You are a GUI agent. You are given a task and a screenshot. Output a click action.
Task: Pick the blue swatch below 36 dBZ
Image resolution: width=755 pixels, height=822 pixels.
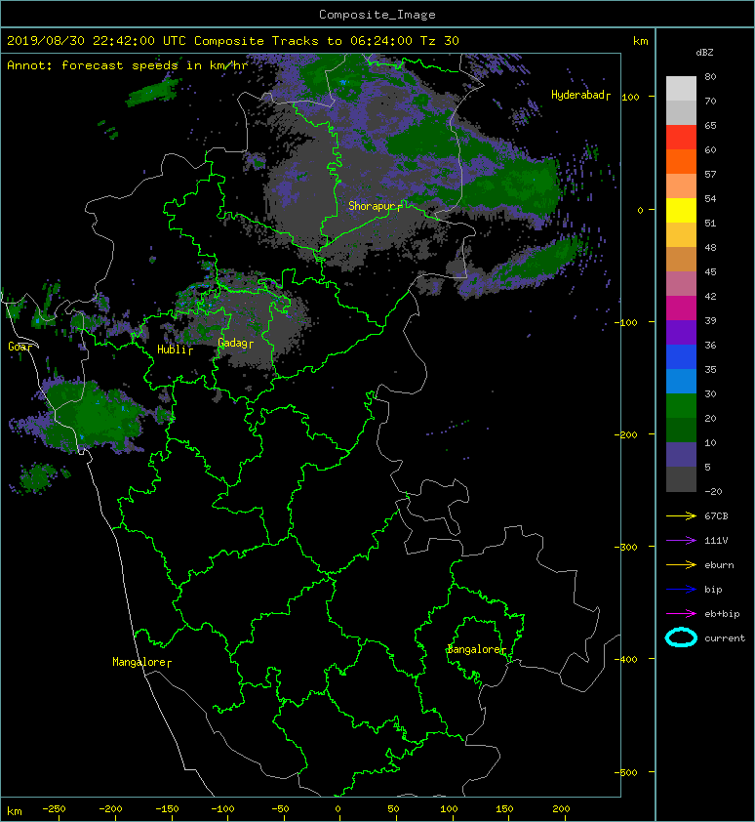pos(681,356)
